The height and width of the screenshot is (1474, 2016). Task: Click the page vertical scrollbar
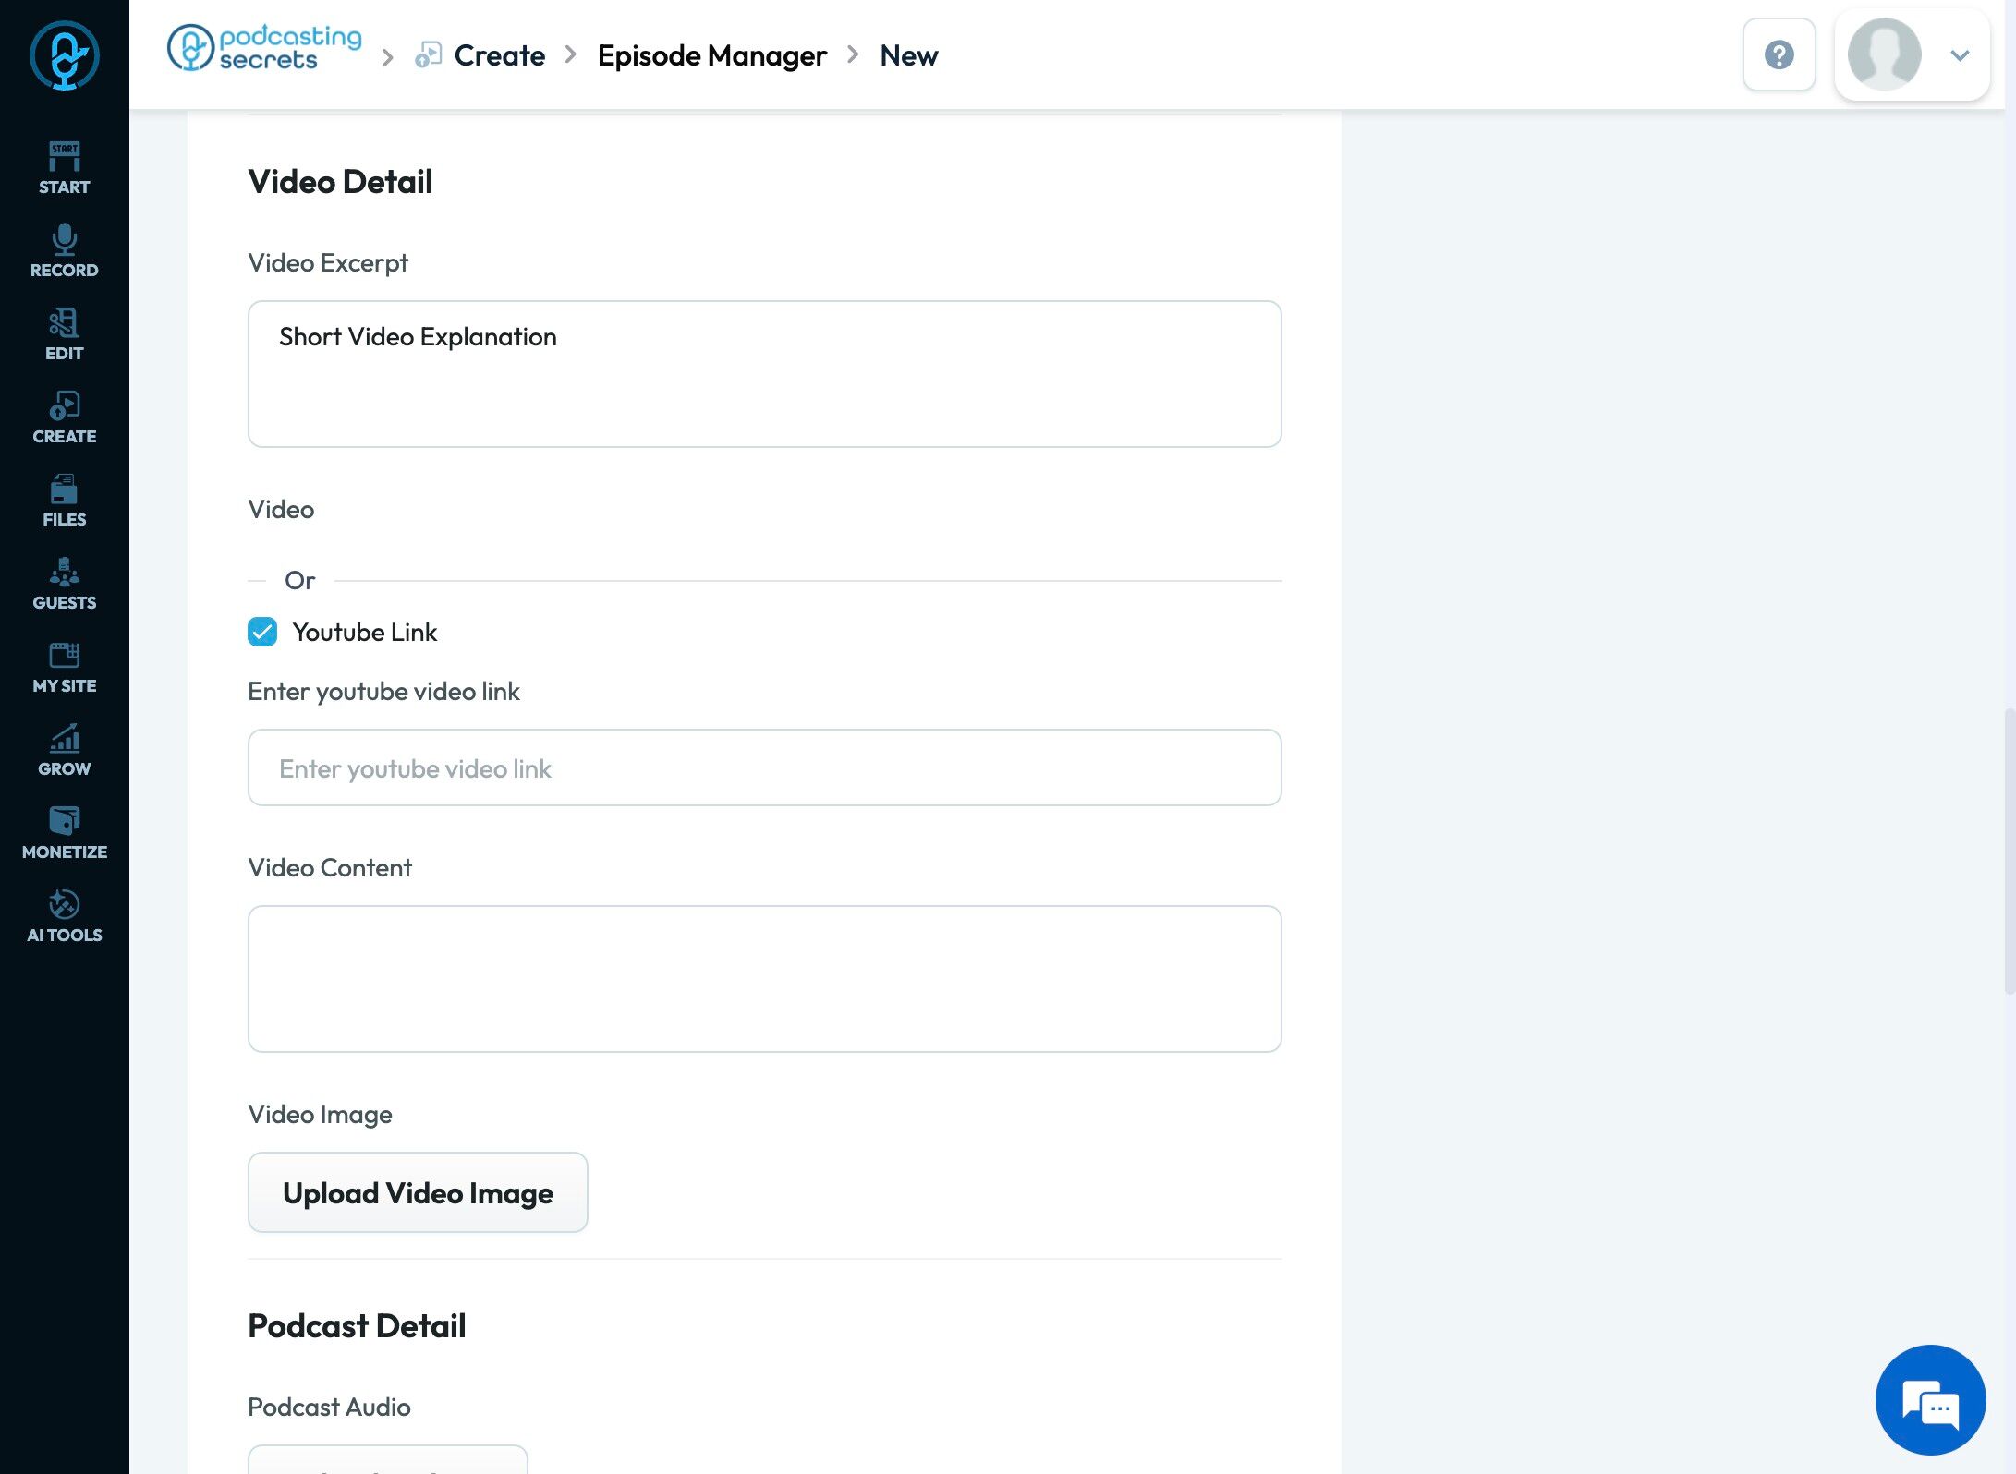pos(2008,850)
